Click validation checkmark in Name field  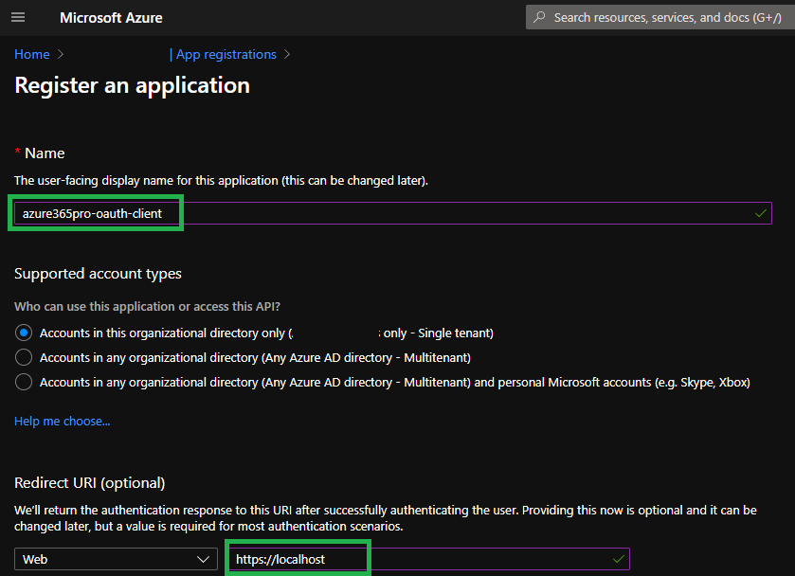coord(761,213)
